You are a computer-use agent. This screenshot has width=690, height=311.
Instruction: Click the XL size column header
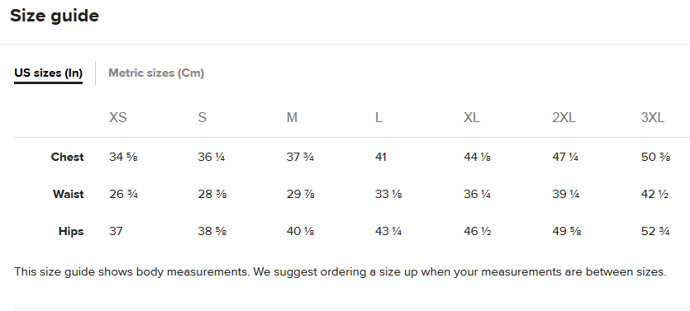tap(472, 118)
